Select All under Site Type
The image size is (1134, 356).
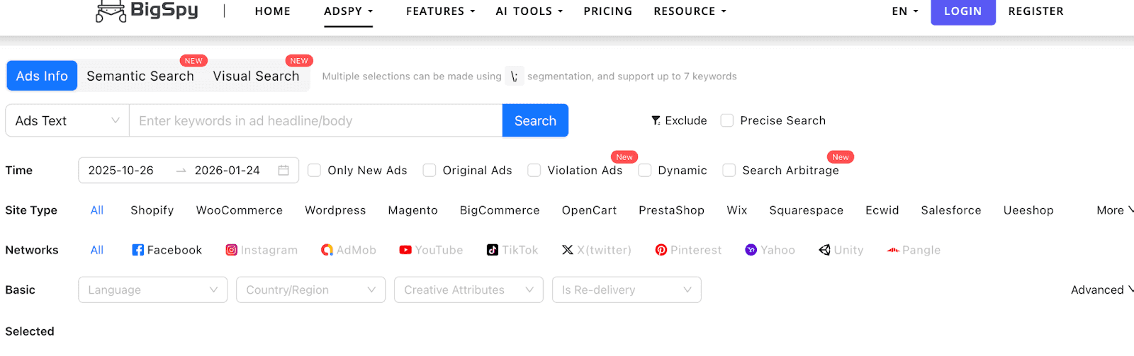coord(97,210)
